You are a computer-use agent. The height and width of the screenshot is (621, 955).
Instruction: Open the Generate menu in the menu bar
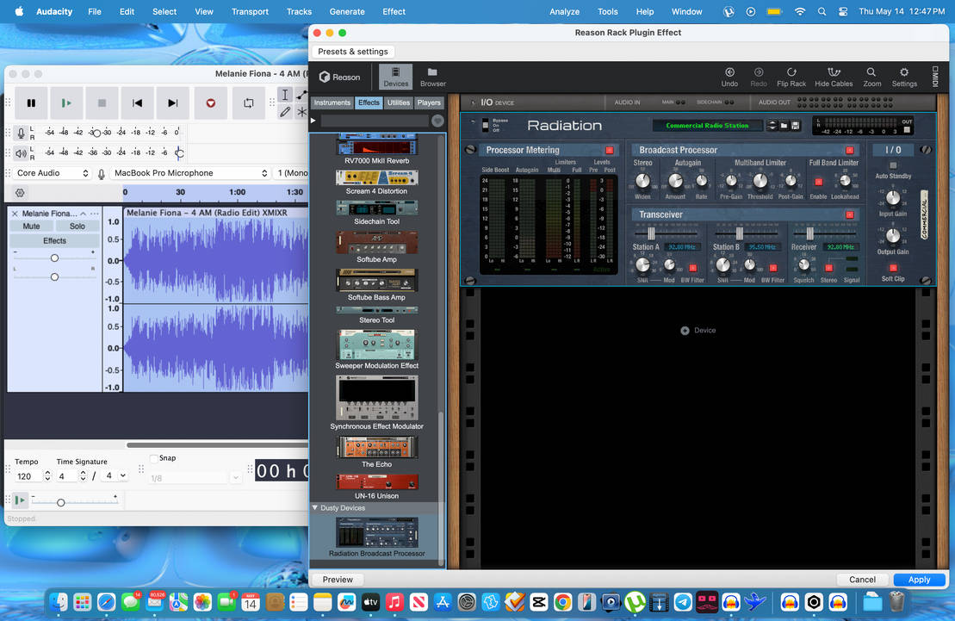pos(347,11)
